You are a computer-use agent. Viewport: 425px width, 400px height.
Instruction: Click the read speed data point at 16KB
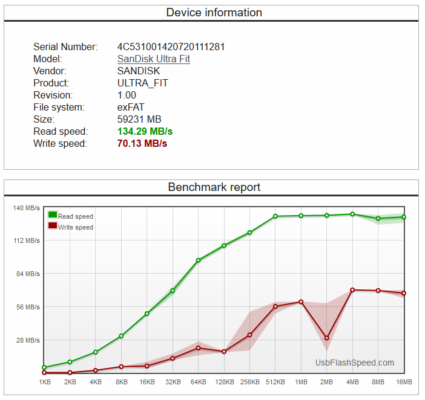[x=147, y=314]
